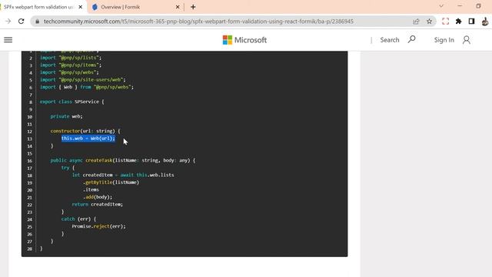
Task: Click highlighted line this.web = Web(url);
Action: tap(88, 138)
